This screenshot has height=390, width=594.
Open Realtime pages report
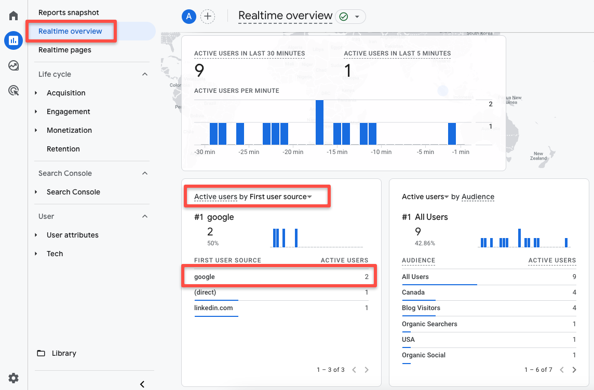click(x=64, y=49)
